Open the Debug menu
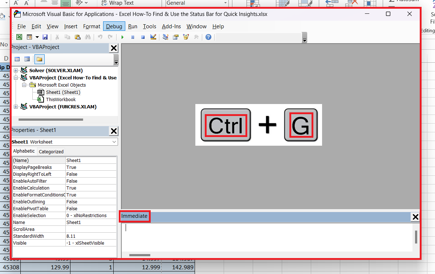Viewport: 435px width, 274px height. pyautogui.click(x=114, y=26)
